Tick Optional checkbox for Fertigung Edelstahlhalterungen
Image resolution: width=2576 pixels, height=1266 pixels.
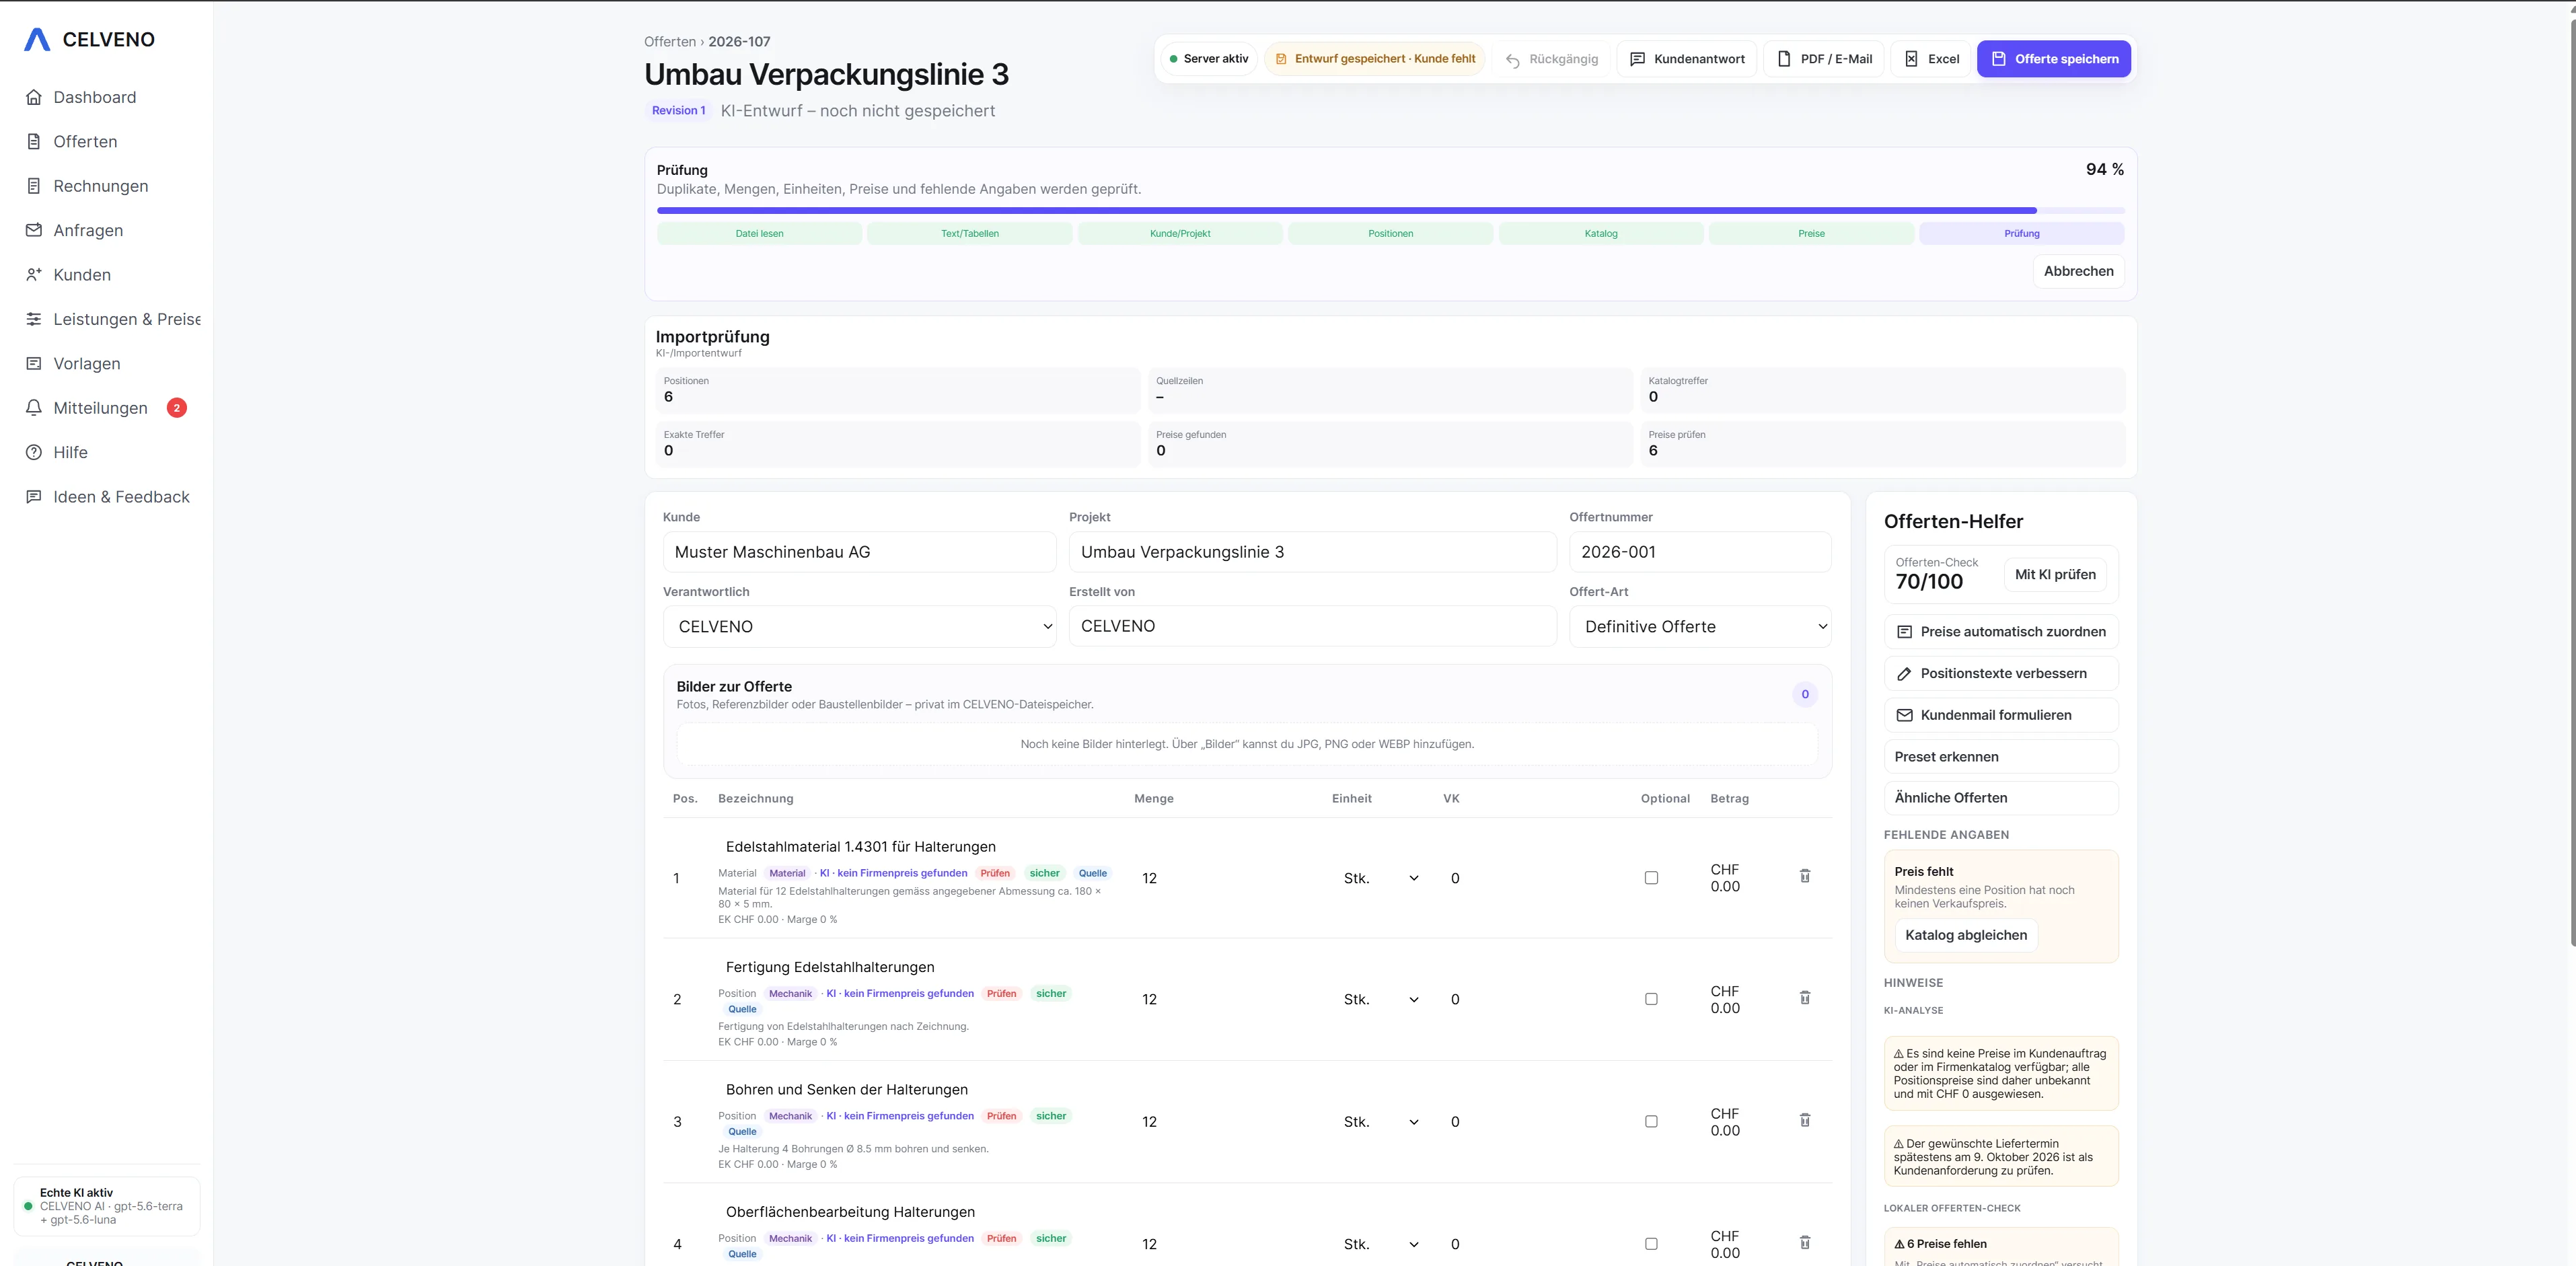pos(1651,999)
